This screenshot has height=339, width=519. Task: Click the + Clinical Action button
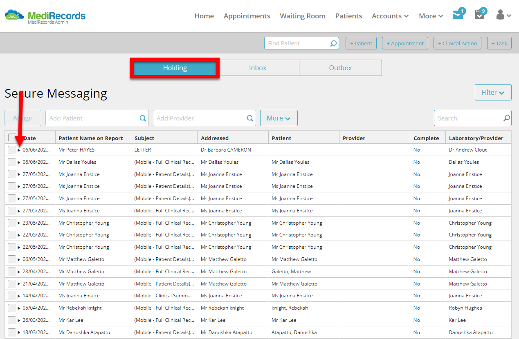[x=457, y=43]
